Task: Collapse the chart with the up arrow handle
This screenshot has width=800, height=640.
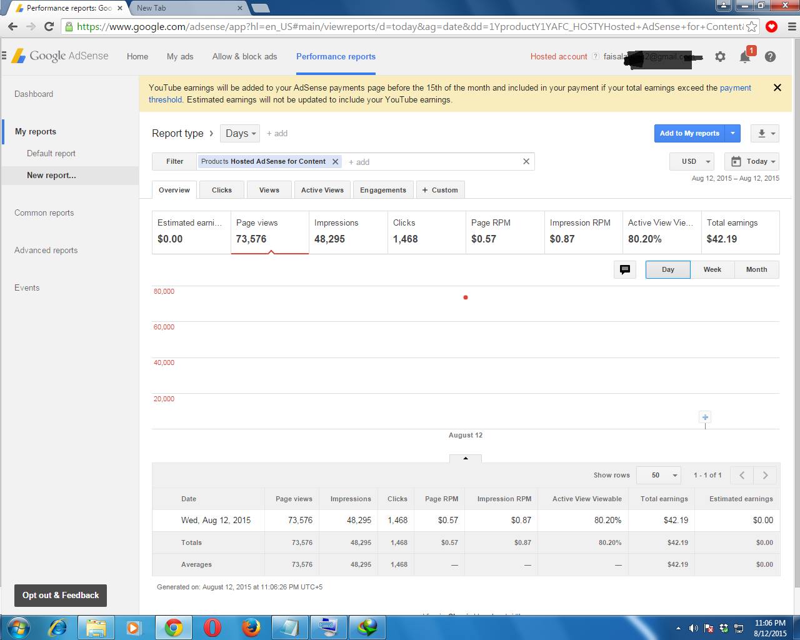Action: coord(466,458)
